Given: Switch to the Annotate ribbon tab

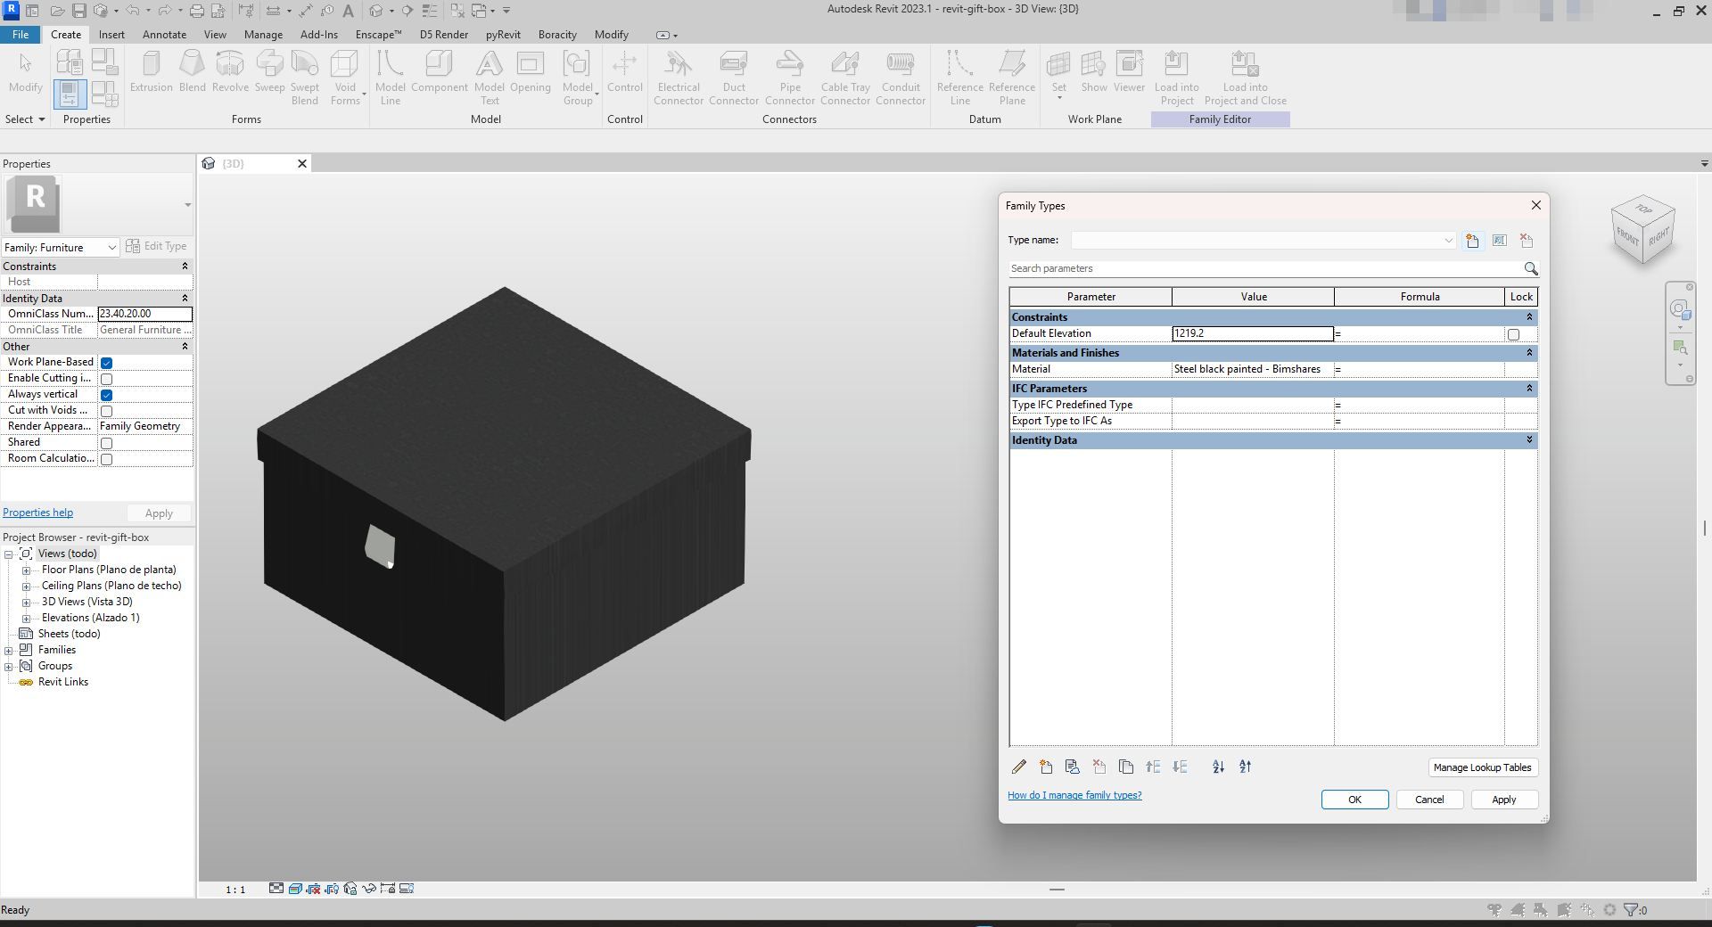Looking at the screenshot, I should coord(164,35).
